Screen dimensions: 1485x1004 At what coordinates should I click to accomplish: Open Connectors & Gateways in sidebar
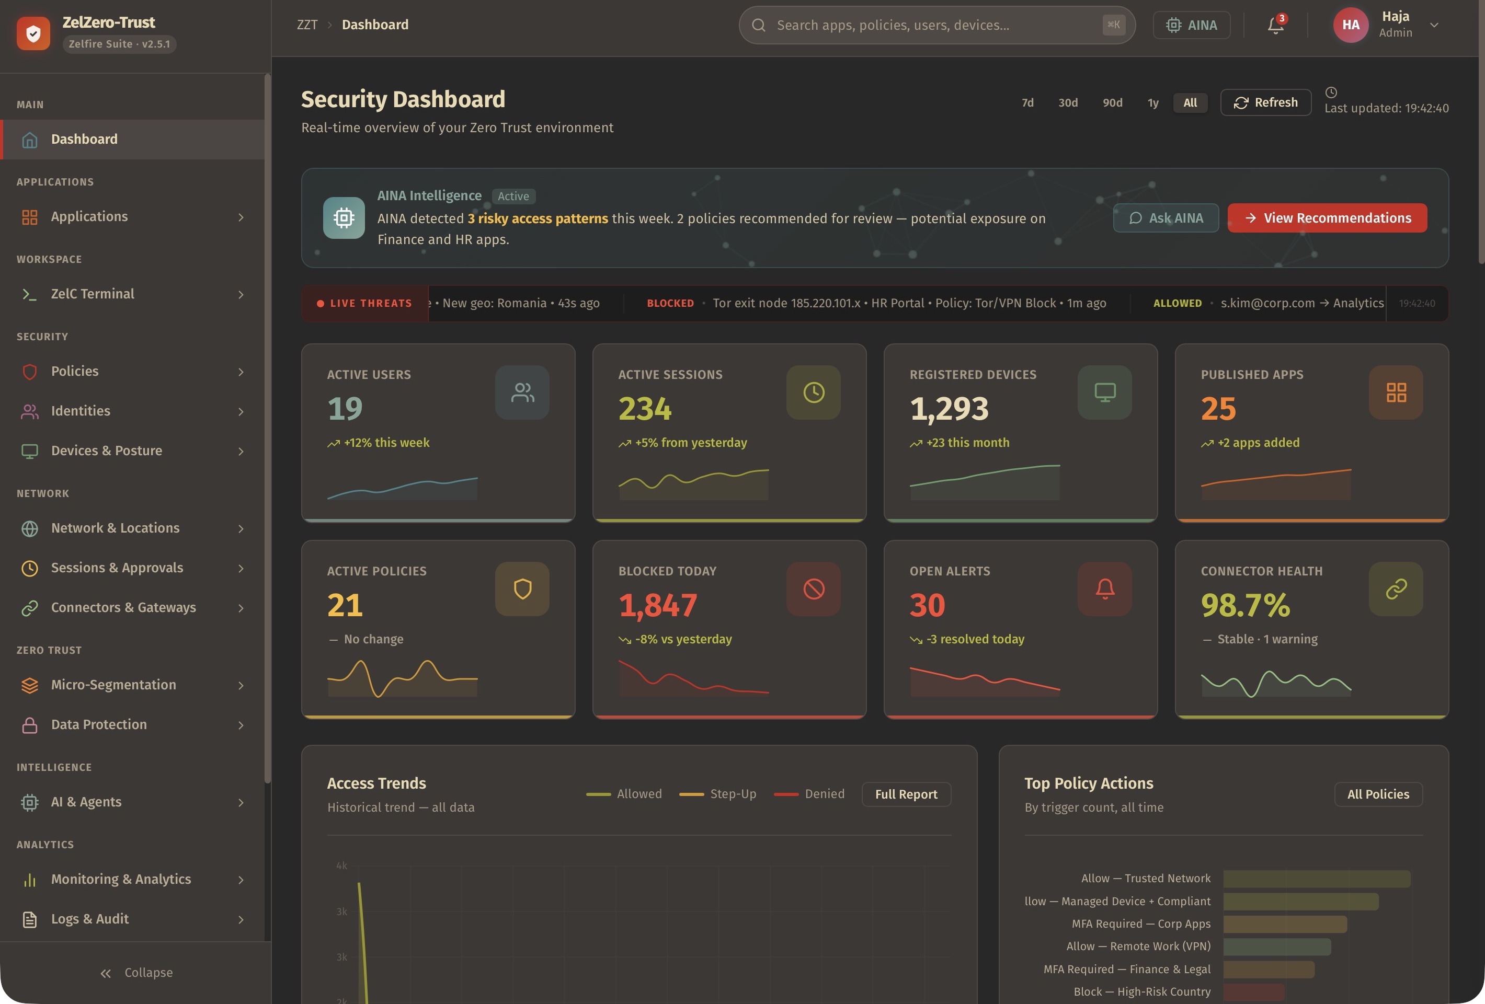132,607
